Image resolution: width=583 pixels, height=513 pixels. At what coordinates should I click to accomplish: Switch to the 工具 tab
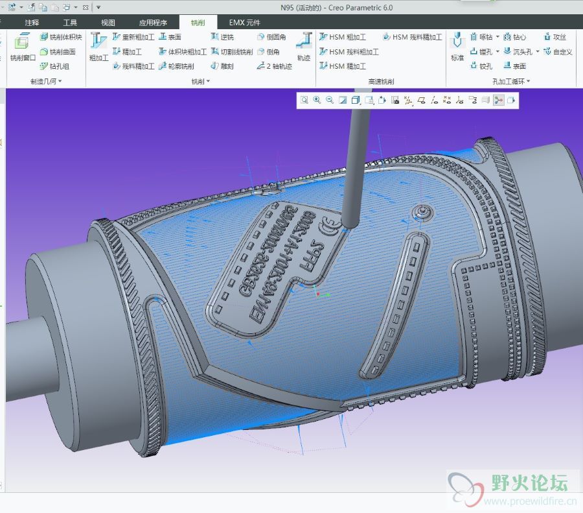70,23
